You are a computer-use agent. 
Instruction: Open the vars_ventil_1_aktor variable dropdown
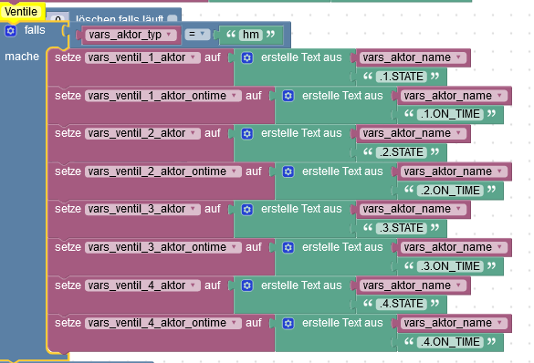142,57
